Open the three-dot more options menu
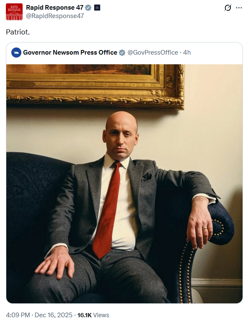This screenshot has width=248, height=321. coord(239,8)
